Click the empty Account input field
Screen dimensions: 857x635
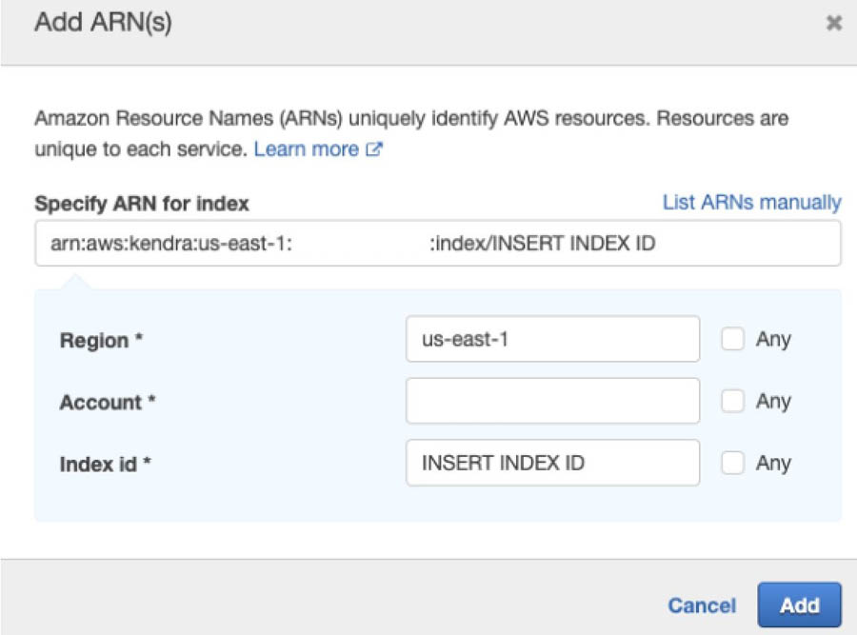pyautogui.click(x=552, y=401)
